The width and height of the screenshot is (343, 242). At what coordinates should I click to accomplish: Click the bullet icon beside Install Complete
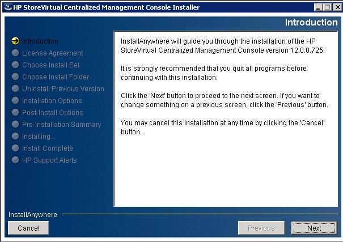click(15, 148)
